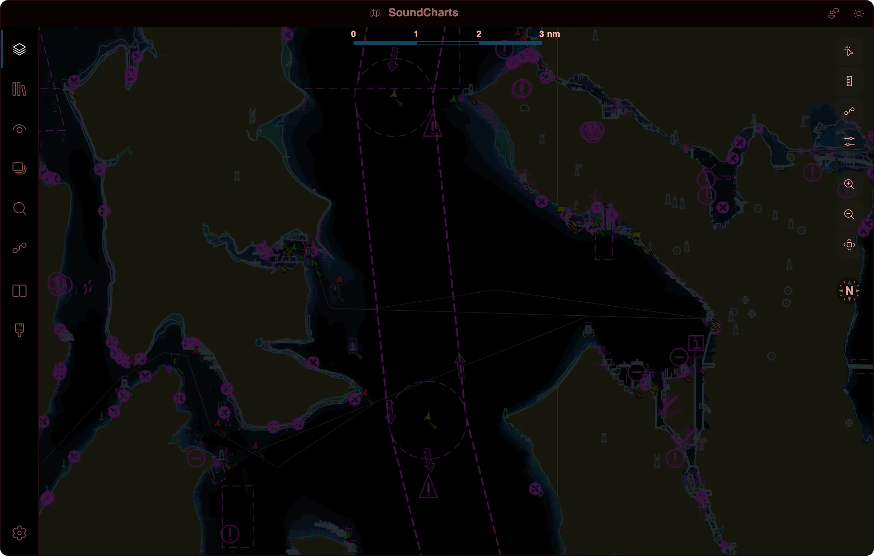Open the split-view book icon in the sidebar

click(19, 291)
